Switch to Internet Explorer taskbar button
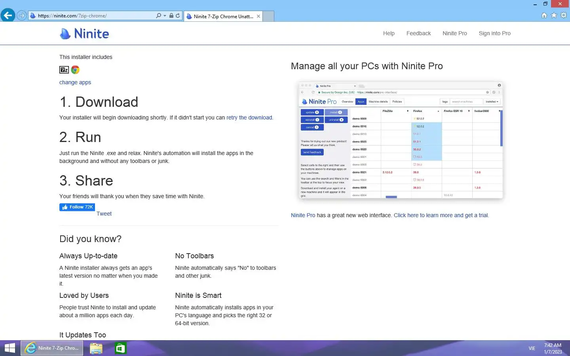 pos(52,348)
